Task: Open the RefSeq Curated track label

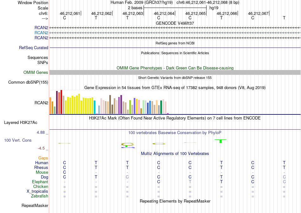Action: [x=34, y=48]
